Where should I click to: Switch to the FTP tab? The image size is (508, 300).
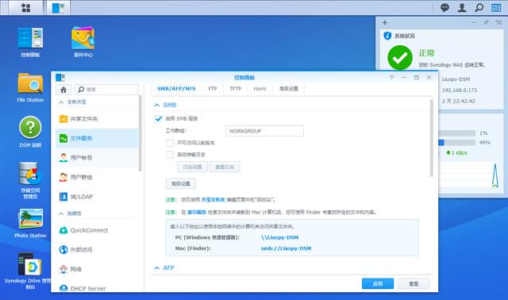coord(213,88)
